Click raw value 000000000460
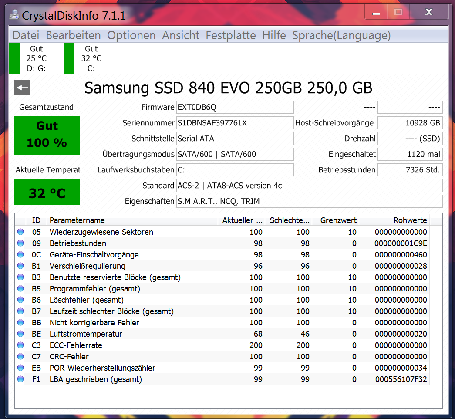Image resolution: width=455 pixels, height=419 pixels. (x=401, y=255)
